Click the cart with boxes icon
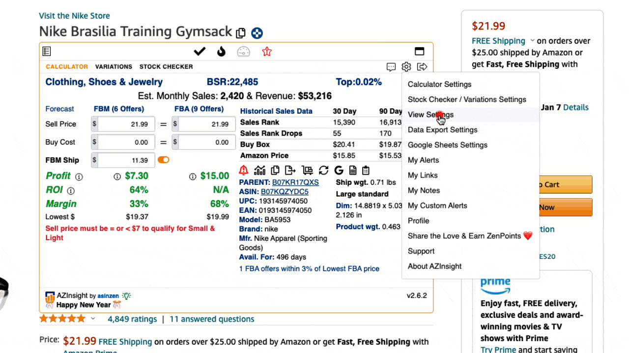The width and height of the screenshot is (629, 353). pyautogui.click(x=307, y=170)
